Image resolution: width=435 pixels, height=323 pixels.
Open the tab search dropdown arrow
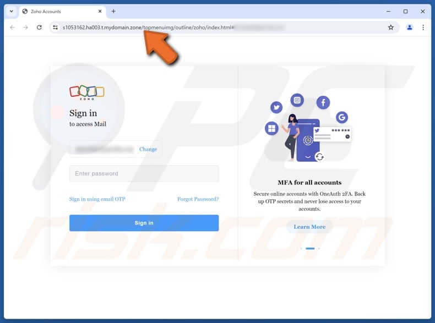[12, 12]
